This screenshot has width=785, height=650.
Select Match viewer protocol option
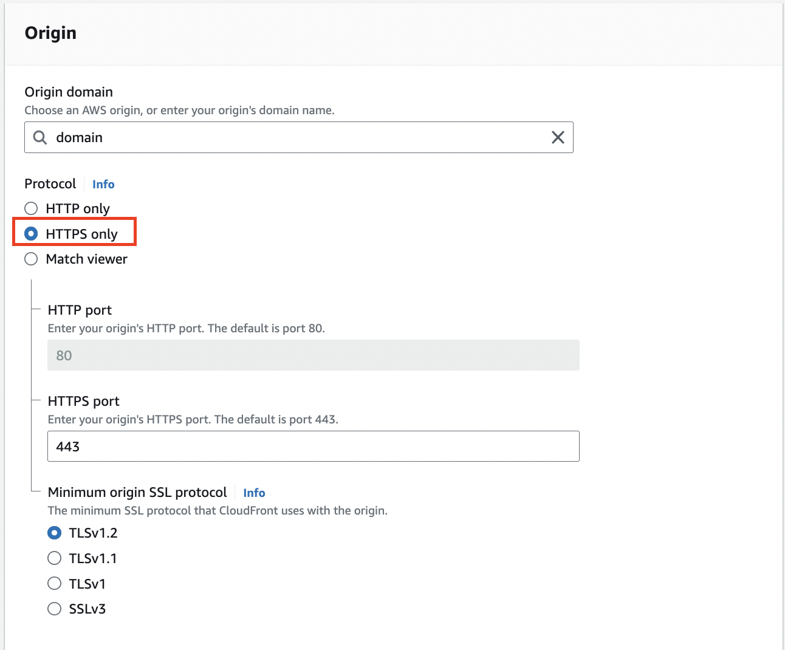[x=31, y=259]
